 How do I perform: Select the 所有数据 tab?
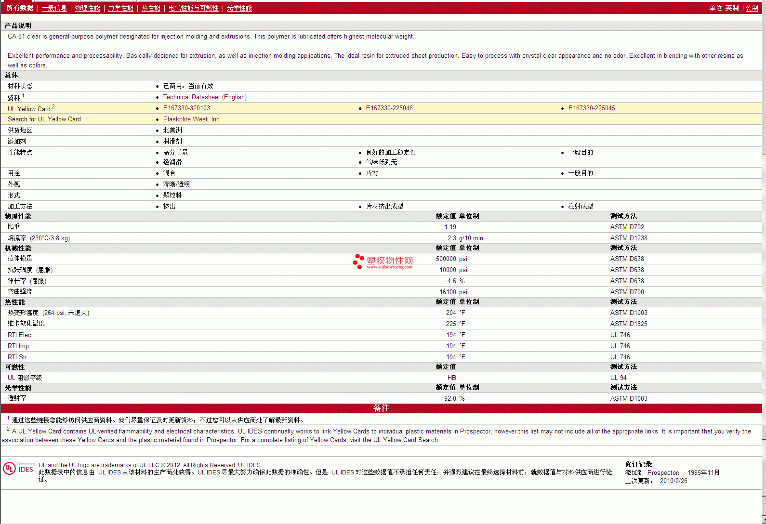[20, 8]
